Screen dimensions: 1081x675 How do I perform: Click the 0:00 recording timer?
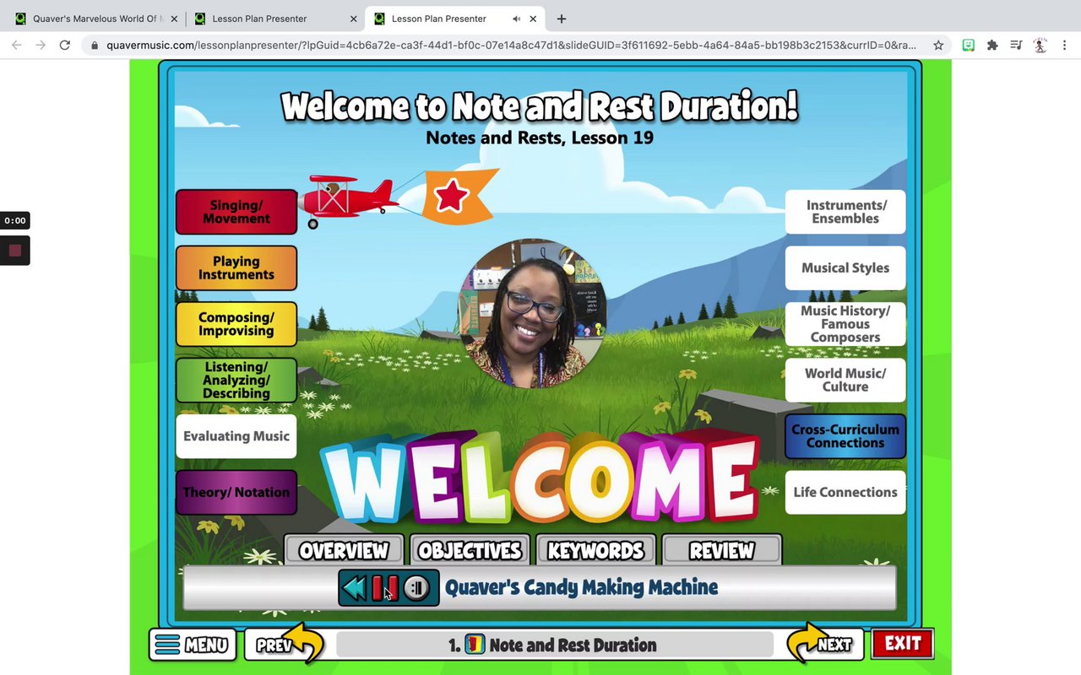15,220
